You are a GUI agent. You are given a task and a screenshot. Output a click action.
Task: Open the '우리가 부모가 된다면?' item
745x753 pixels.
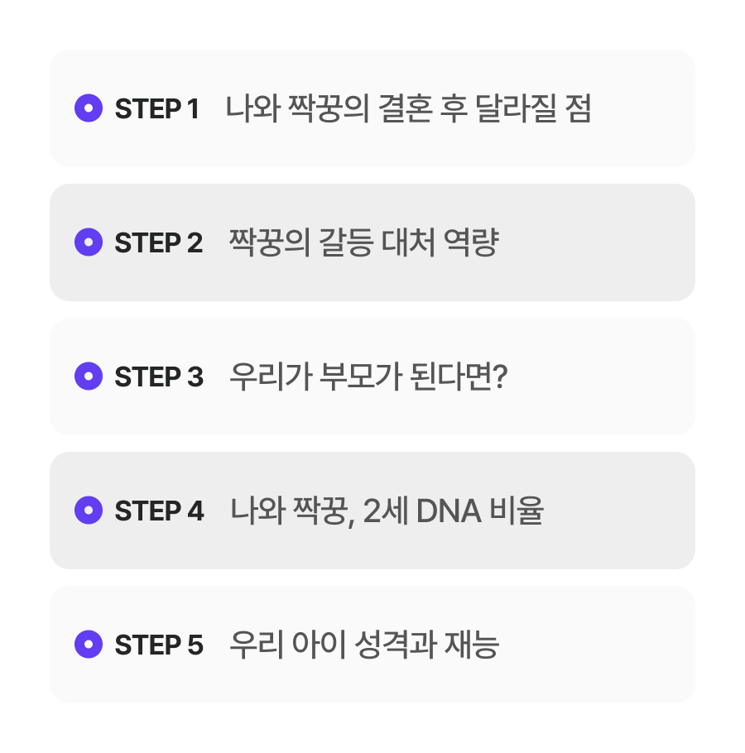[368, 376]
